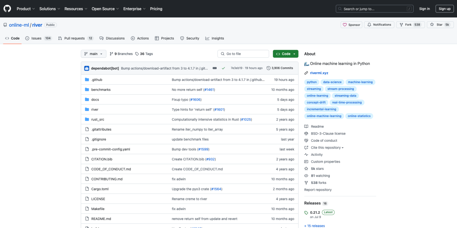
Task: Click the Sponsor heart button
Action: (x=351, y=25)
